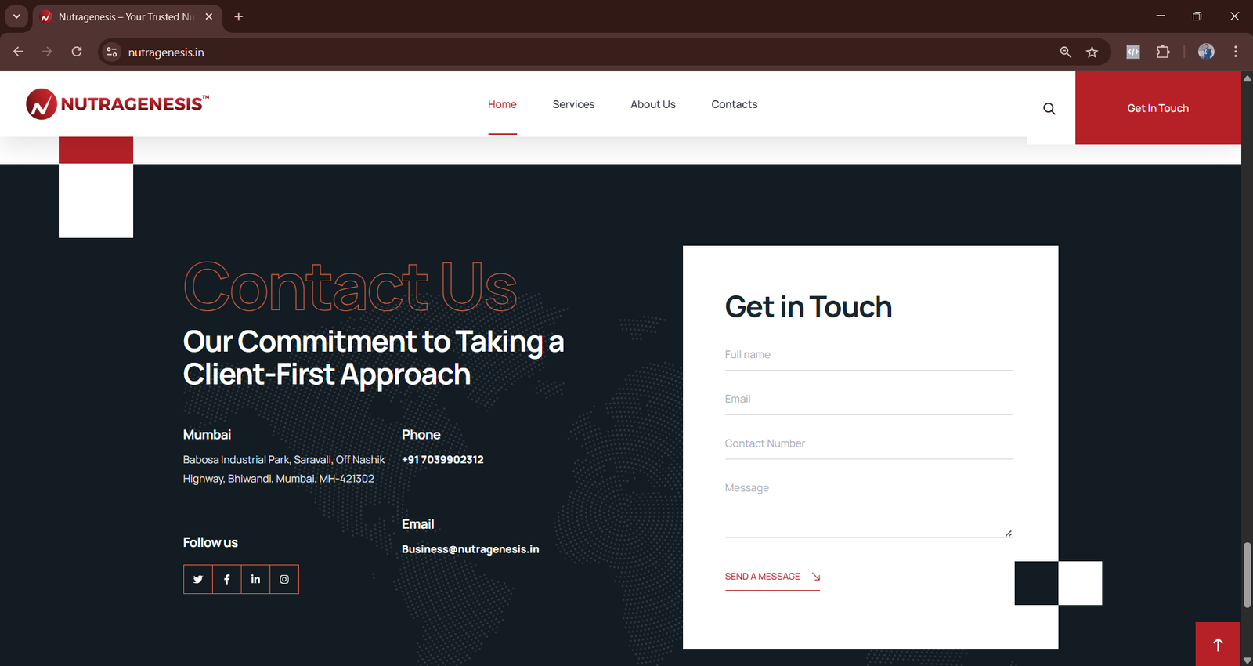The height and width of the screenshot is (666, 1253).
Task: Open the Contacts navigation item
Action: coord(734,104)
